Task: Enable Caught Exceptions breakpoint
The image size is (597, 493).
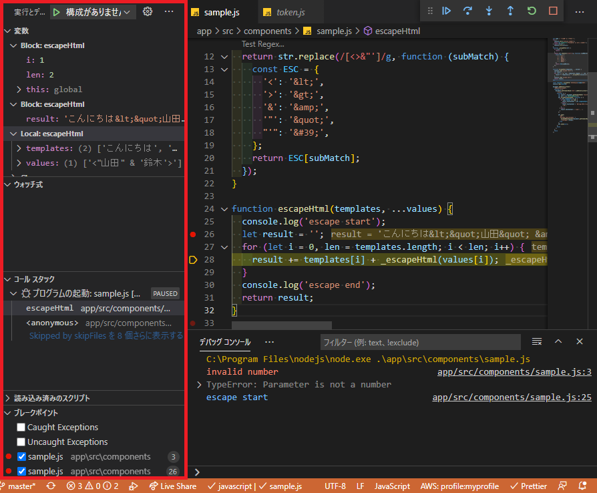Action: [21, 427]
